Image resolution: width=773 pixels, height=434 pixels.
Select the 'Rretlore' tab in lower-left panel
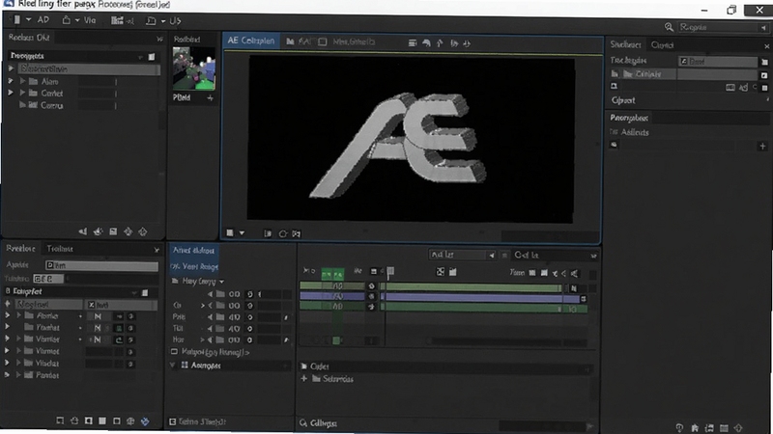[20, 249]
